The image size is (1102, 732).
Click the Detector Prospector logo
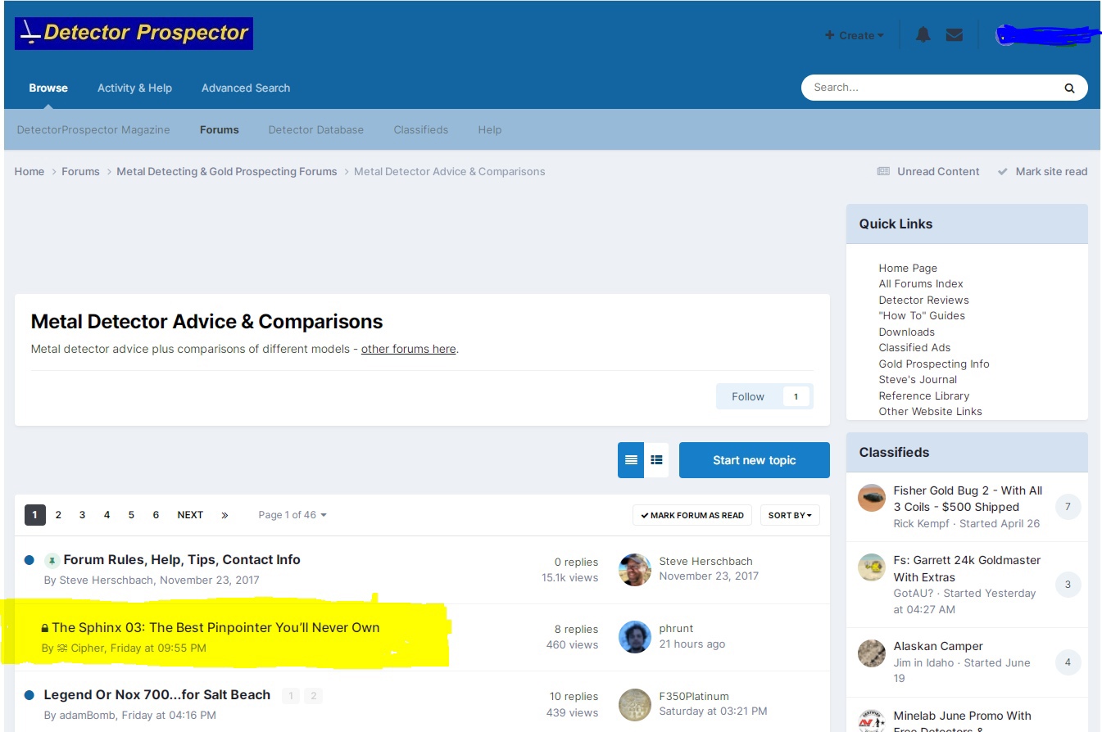coord(134,34)
